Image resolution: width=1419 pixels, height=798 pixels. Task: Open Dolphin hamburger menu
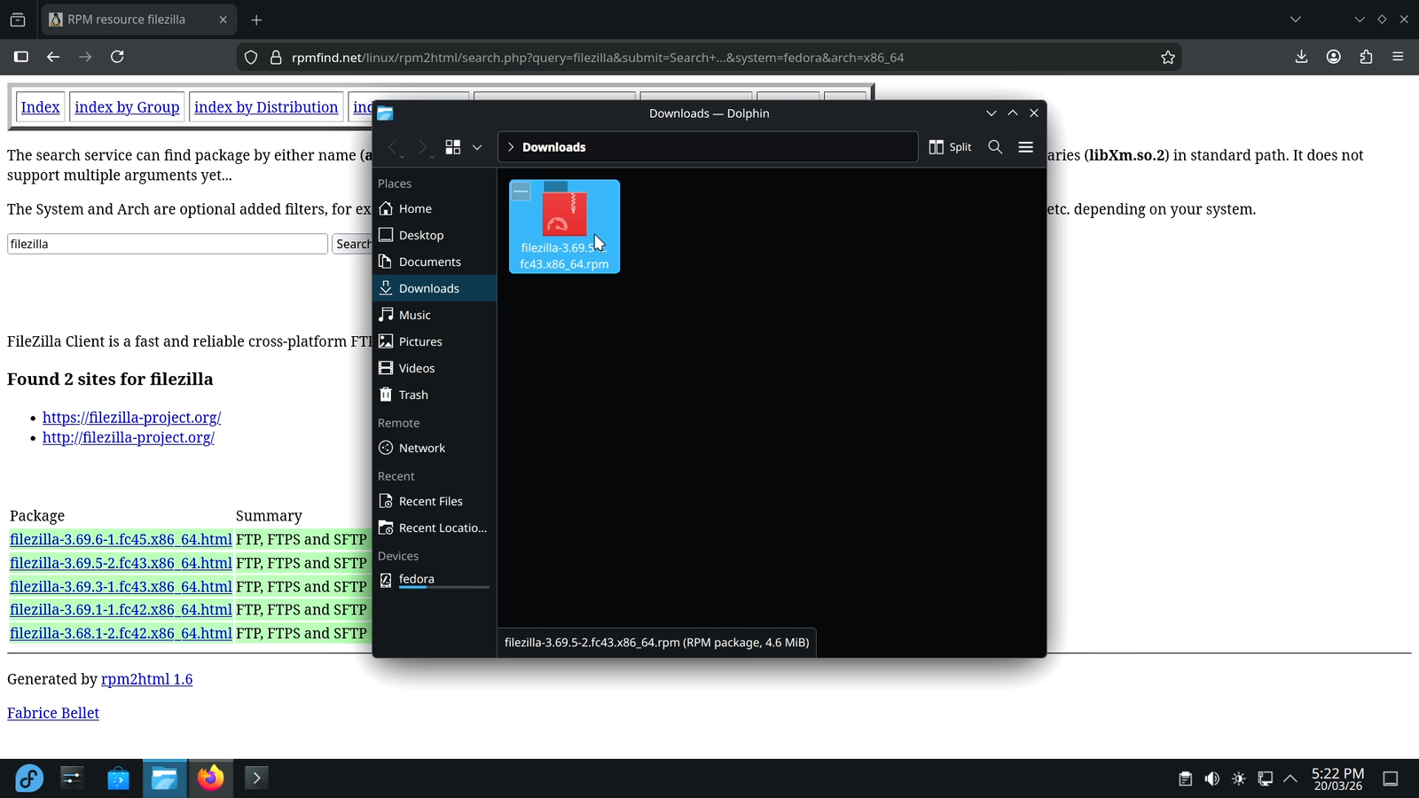[x=1026, y=147]
